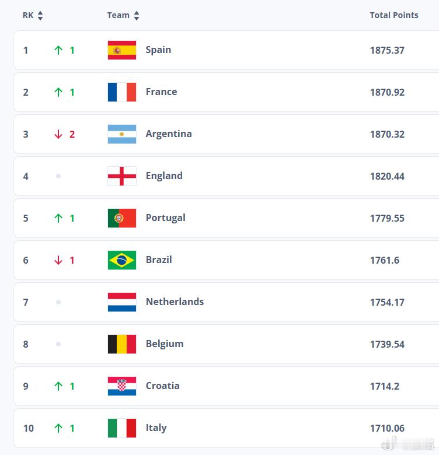The width and height of the screenshot is (439, 455).
Task: Open the Spain team name link
Action: 158,50
